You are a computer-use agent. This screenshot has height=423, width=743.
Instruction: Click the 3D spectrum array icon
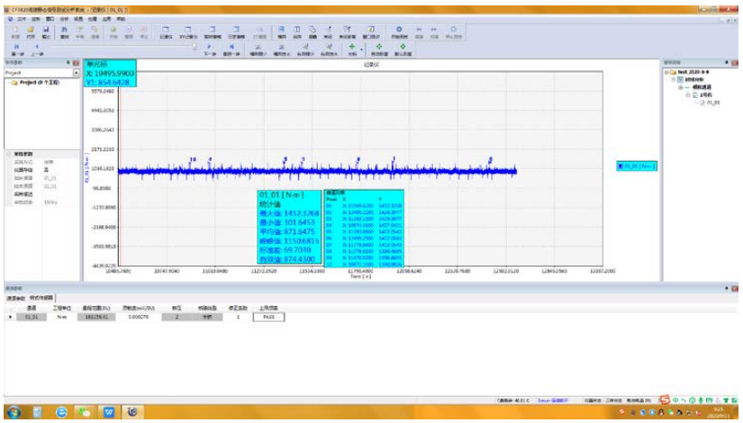[236, 31]
